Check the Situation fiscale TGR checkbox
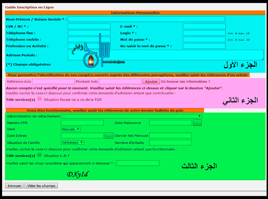The image size is (268, 199). click(39, 99)
